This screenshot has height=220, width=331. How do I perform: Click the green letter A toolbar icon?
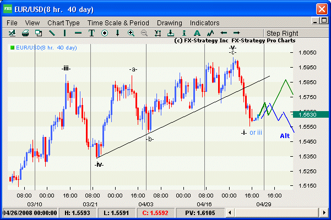pos(197,33)
